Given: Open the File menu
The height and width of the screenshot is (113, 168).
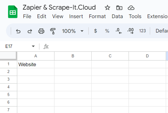Looking at the screenshot, I should coord(27,16).
